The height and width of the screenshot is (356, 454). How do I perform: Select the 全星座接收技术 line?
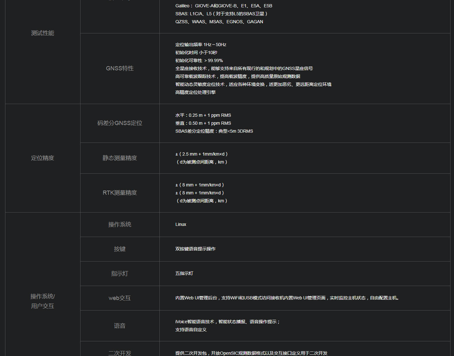[x=244, y=68]
